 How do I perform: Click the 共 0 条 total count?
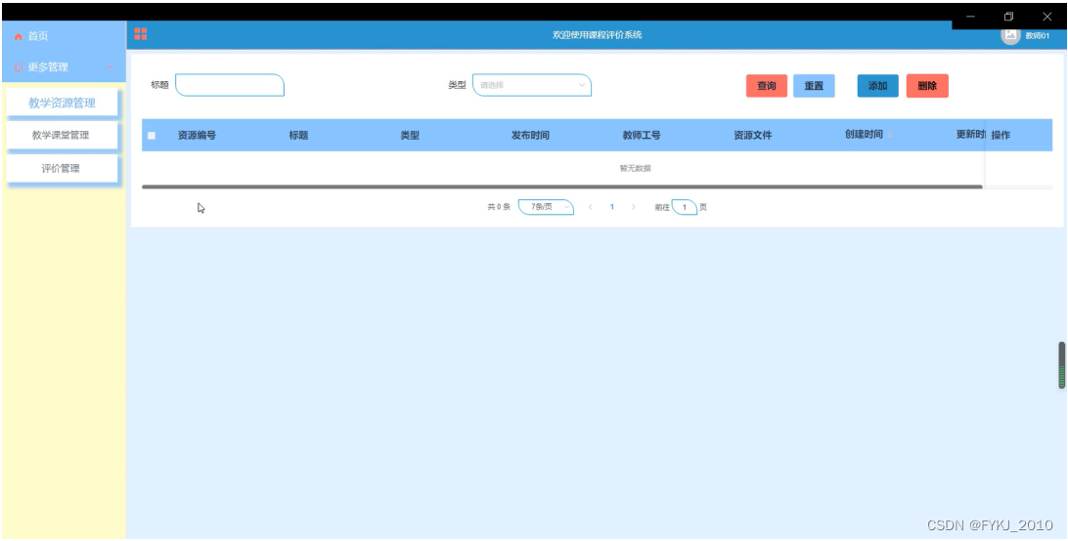point(499,207)
